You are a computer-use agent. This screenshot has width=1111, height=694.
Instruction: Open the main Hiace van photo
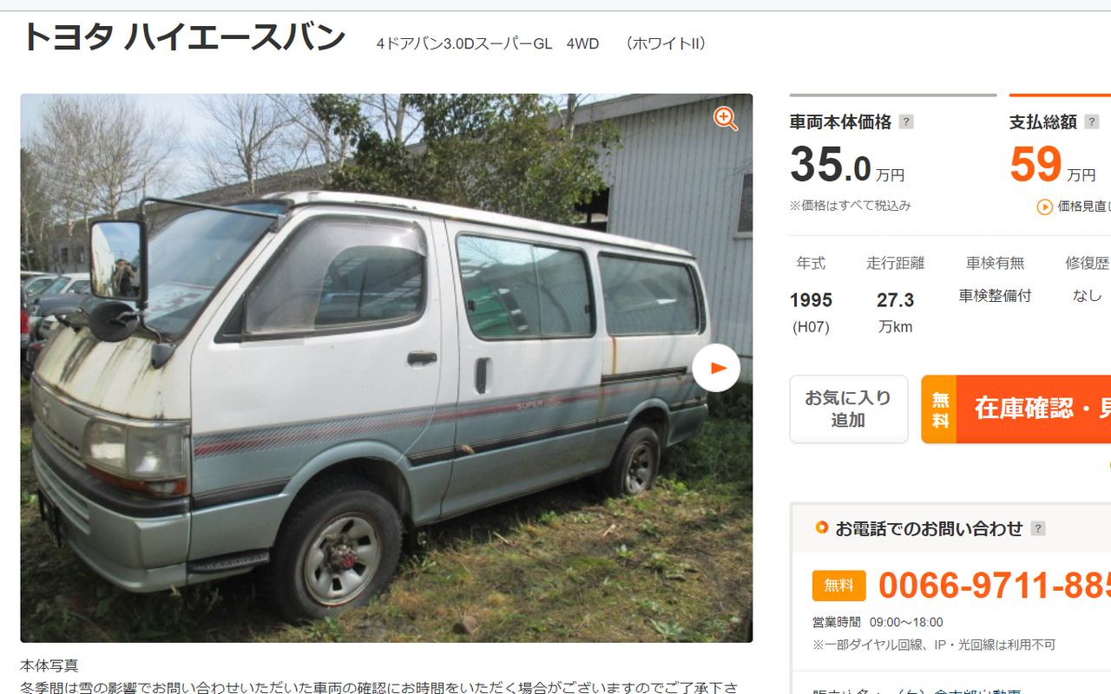click(386, 368)
